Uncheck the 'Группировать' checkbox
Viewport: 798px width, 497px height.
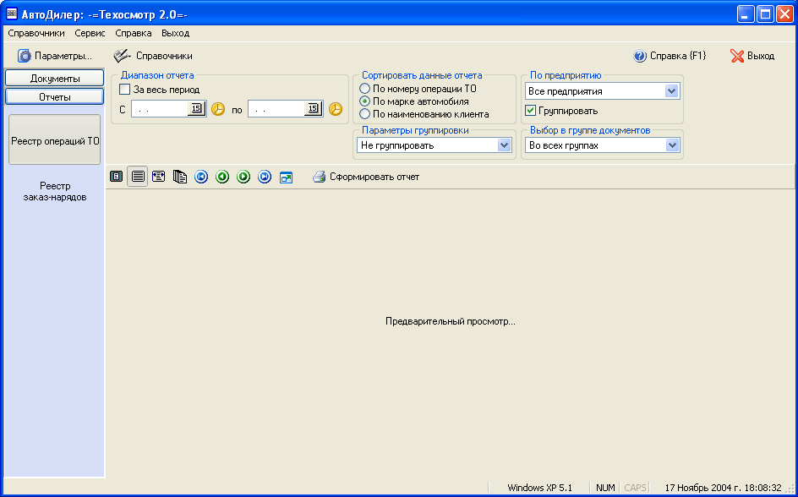[531, 111]
